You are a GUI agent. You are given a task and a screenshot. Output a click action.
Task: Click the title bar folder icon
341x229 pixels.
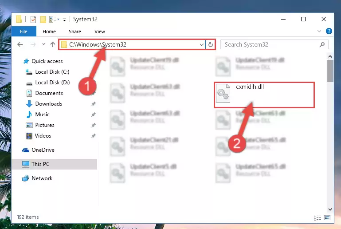tap(19, 19)
